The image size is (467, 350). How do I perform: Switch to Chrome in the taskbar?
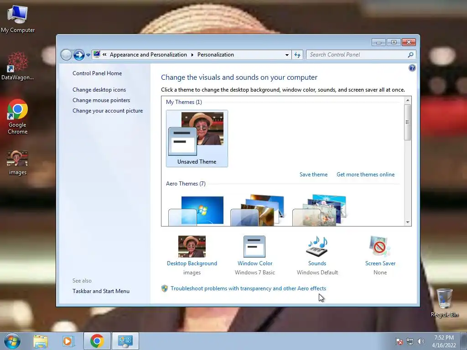97,341
